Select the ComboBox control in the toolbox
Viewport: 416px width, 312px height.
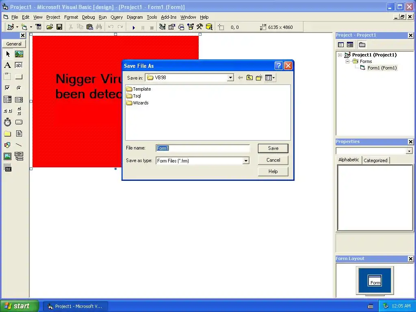[x=8, y=100]
